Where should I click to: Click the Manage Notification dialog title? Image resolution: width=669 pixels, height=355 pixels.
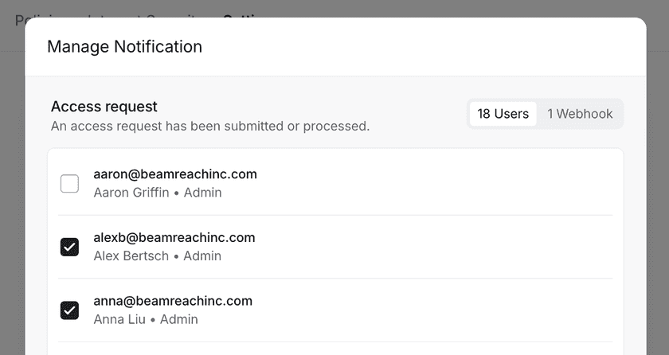(124, 47)
